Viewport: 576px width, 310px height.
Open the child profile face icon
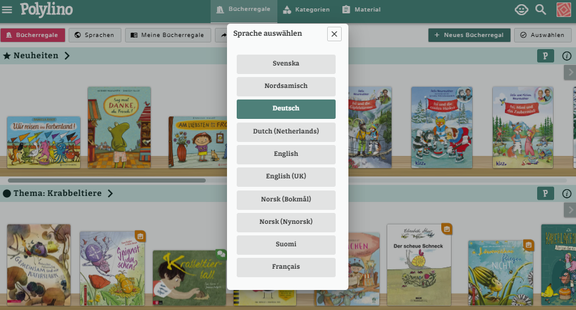pos(521,10)
